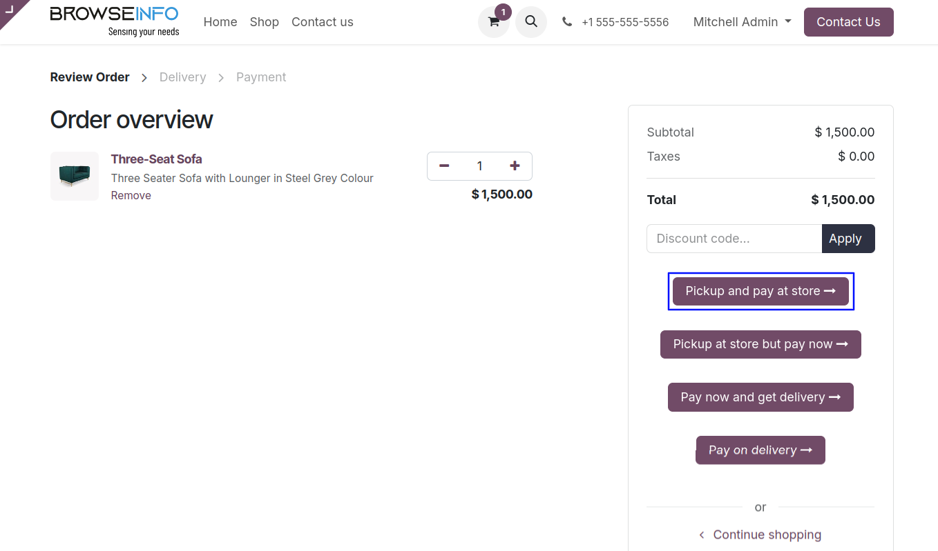Open the Contact us menu link

pos(323,22)
